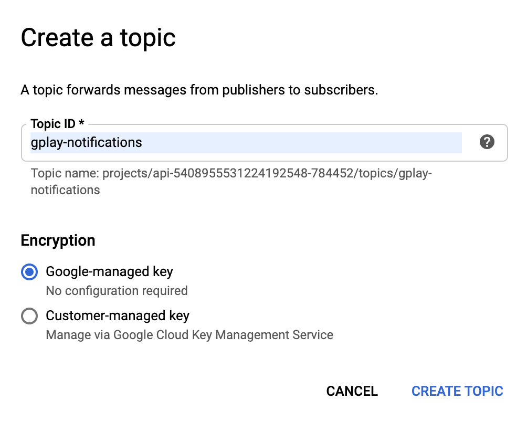
Task: Click the Create Topic button
Action: (457, 391)
